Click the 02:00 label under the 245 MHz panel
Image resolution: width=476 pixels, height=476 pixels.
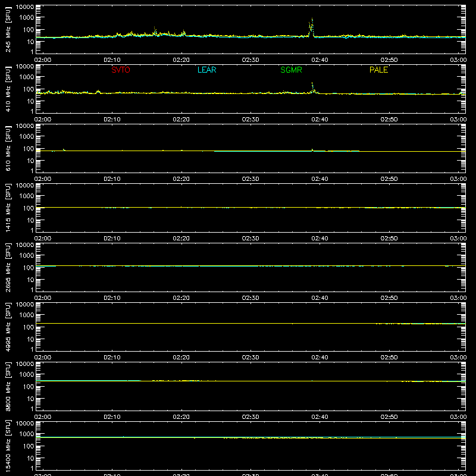tap(43, 60)
